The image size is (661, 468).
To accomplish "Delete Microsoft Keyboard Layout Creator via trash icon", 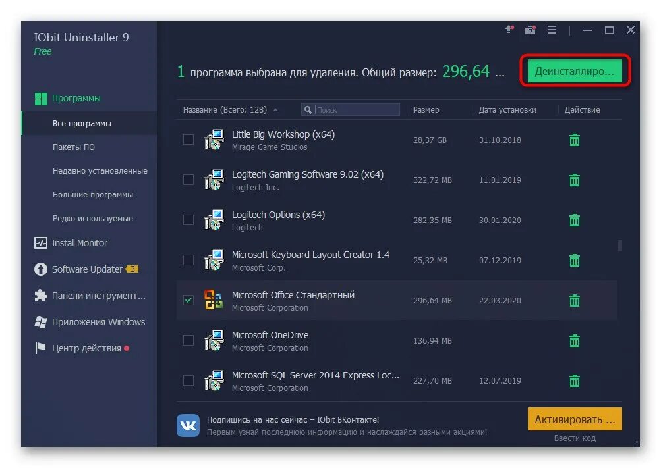I will pyautogui.click(x=575, y=261).
